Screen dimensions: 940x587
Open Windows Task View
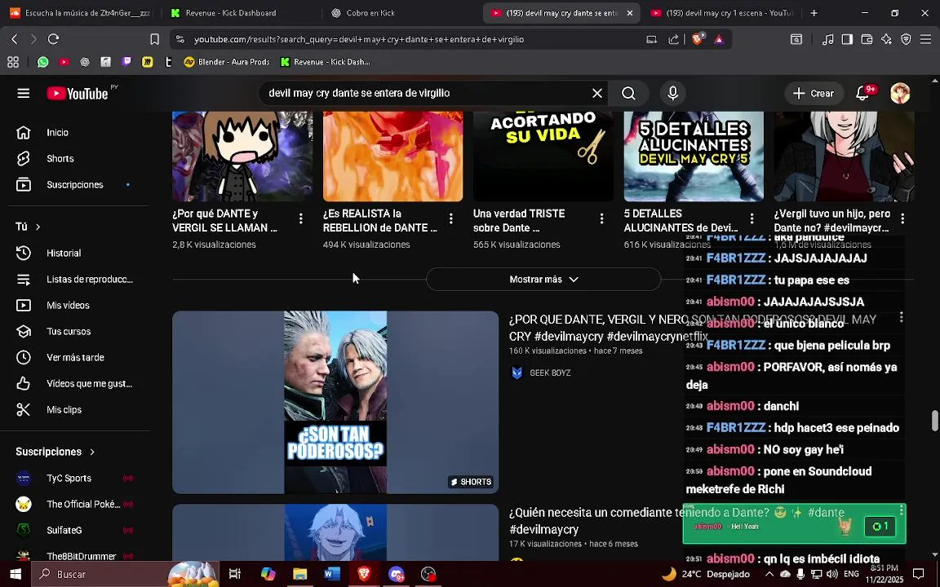235,574
